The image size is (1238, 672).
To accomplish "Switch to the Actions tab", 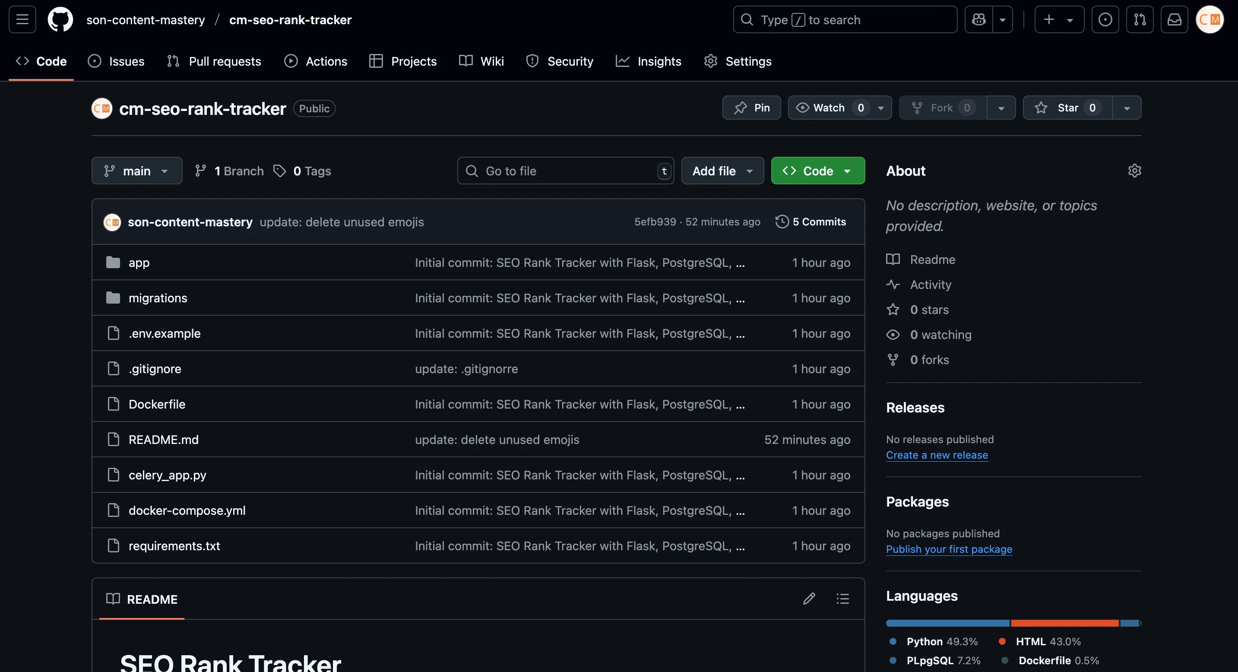I will tap(316, 61).
